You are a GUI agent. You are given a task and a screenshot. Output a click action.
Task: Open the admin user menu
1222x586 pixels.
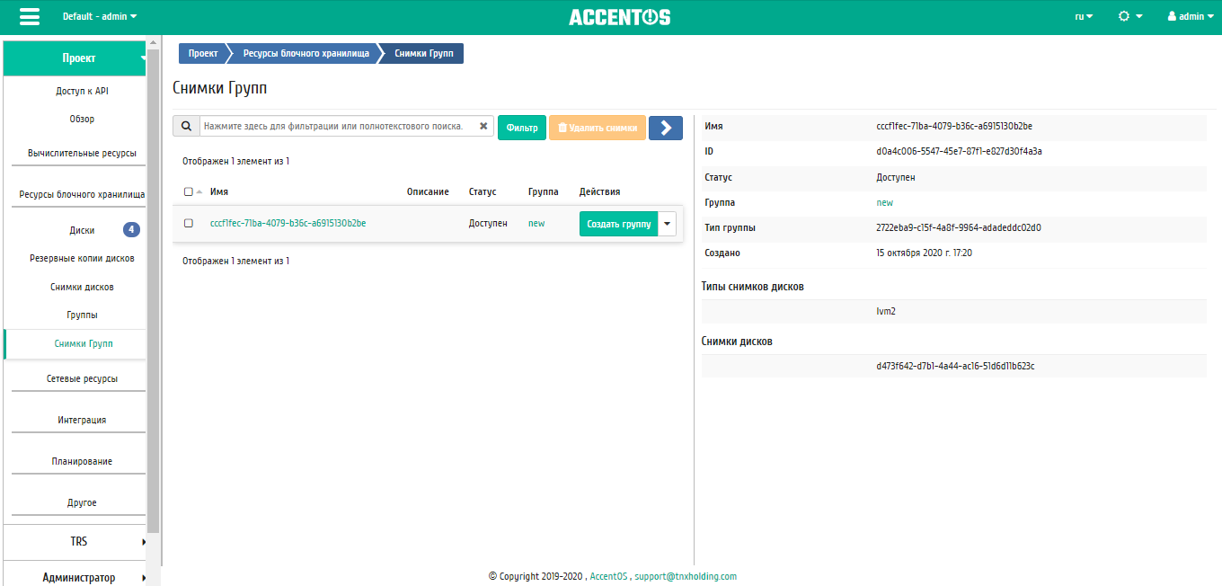click(x=1191, y=16)
